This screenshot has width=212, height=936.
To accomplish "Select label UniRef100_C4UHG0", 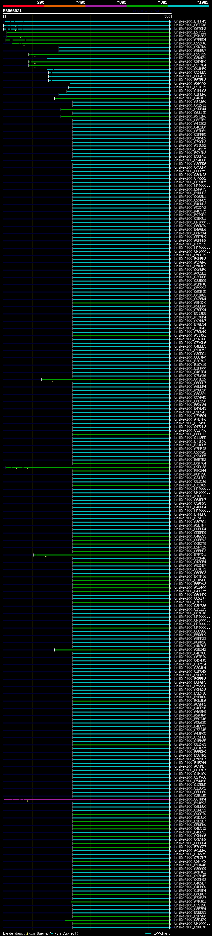I will [190, 887].
